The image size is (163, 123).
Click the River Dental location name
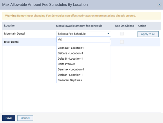tap(12, 42)
